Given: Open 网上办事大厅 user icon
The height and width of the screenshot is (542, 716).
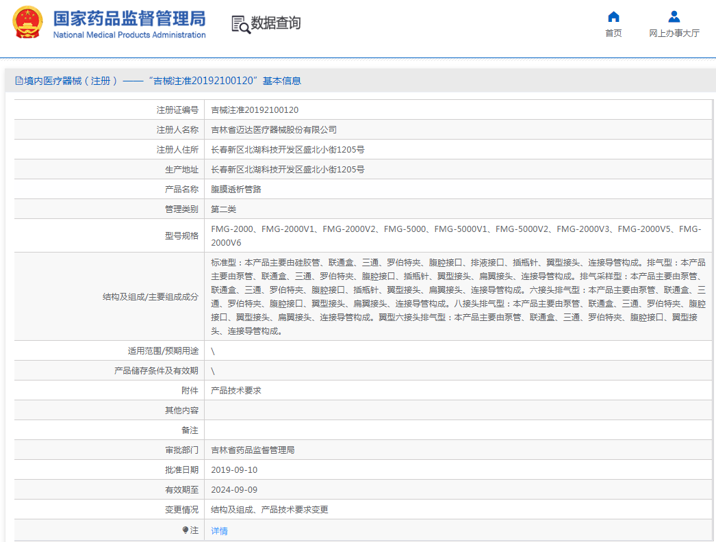Looking at the screenshot, I should (x=674, y=17).
